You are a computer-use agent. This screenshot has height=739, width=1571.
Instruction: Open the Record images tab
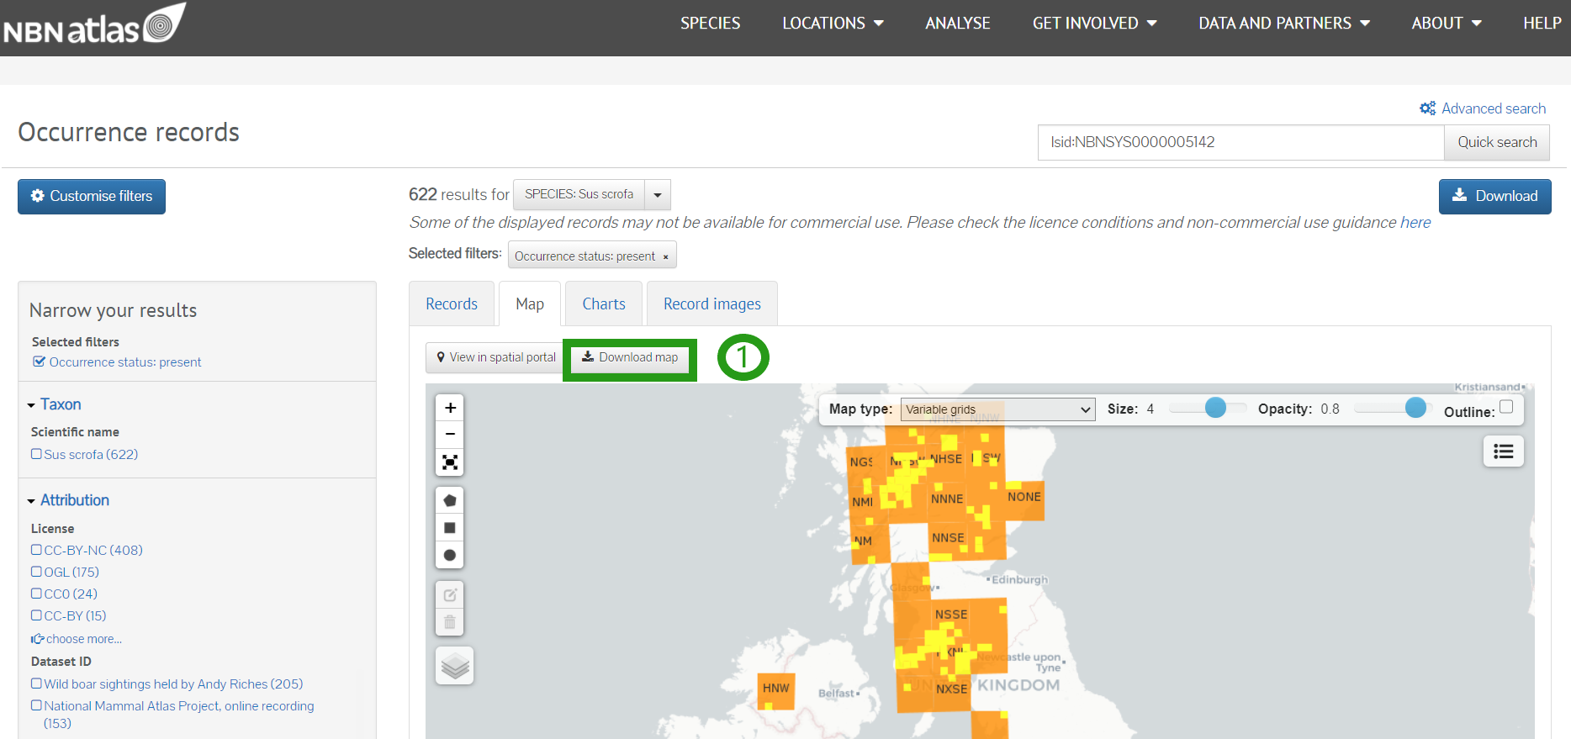tap(711, 304)
